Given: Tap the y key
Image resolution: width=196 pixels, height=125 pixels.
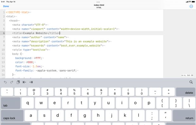Looking at the screenshot, I should (95, 103).
